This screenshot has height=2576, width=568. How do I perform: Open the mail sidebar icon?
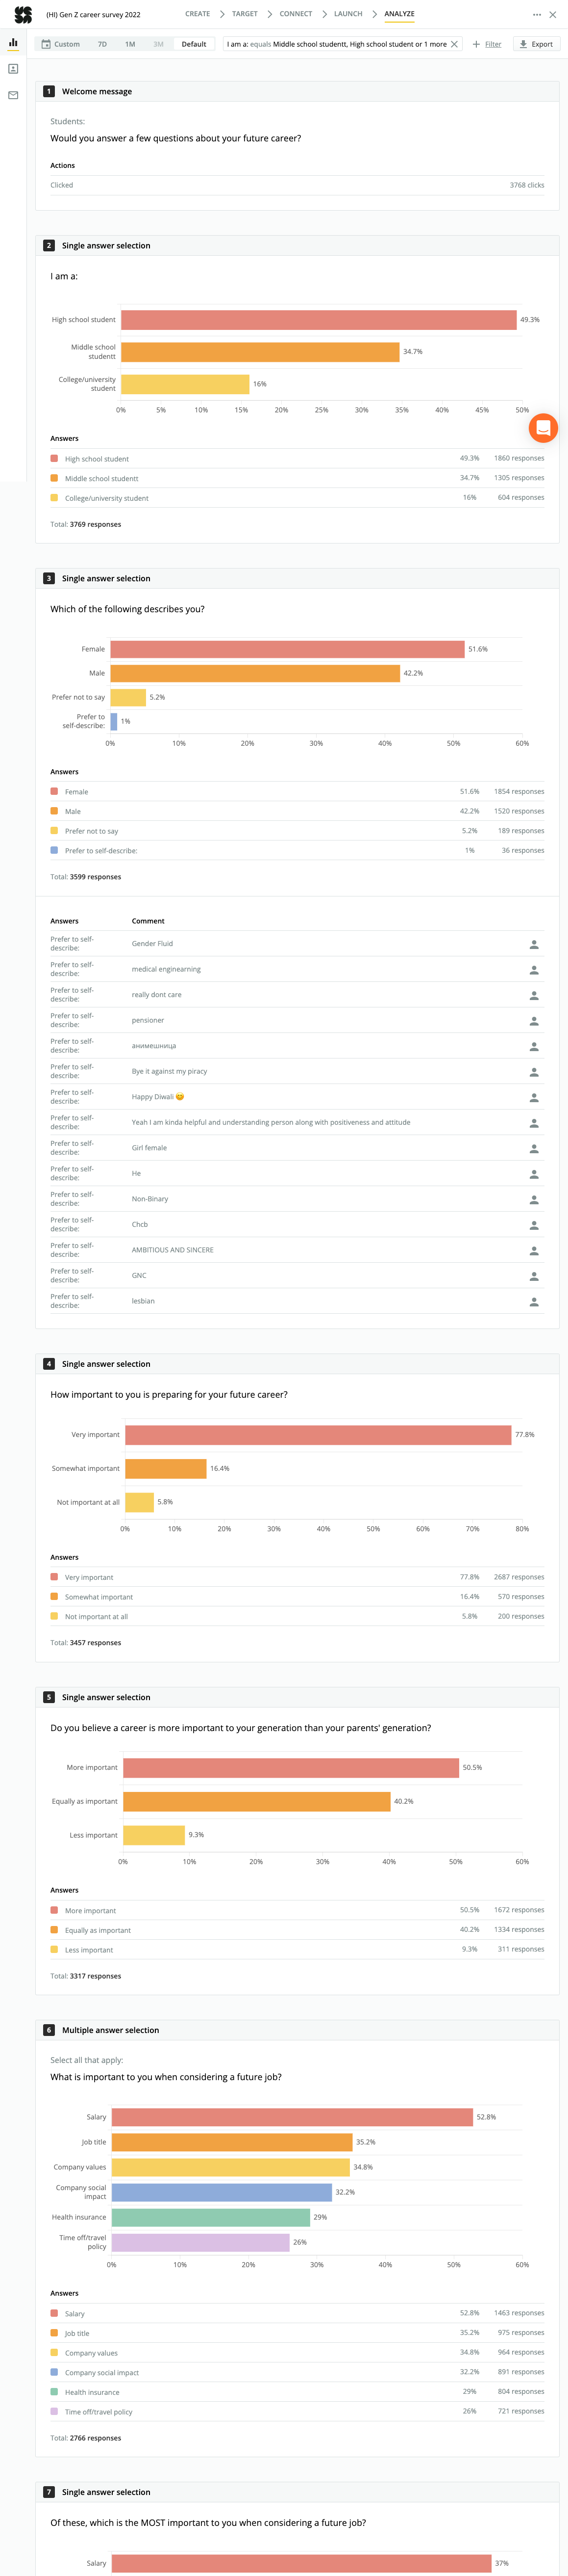click(13, 96)
